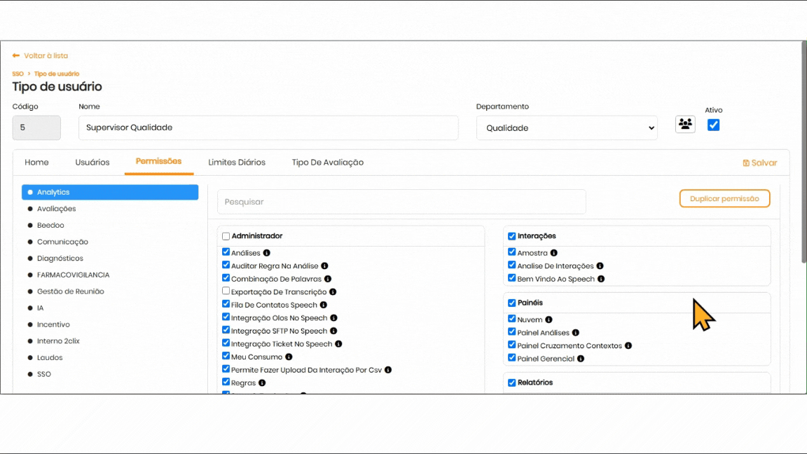
Task: Click the users group icon beside Departamento
Action: 685,125
